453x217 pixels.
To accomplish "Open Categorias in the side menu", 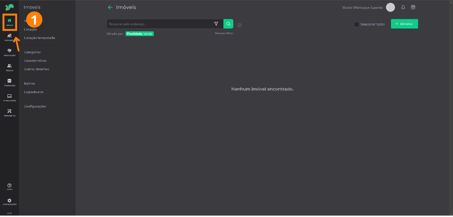I will tap(33, 52).
